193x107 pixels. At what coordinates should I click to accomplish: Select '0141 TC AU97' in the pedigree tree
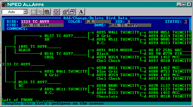coord(59,54)
